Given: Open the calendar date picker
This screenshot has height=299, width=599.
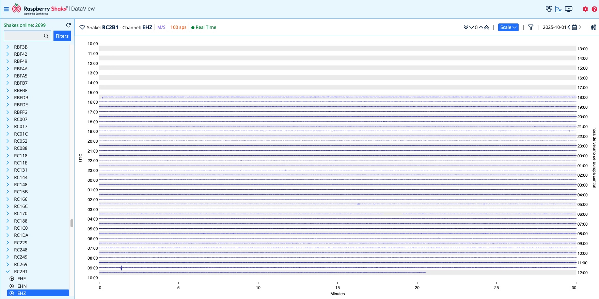Looking at the screenshot, I should point(574,28).
